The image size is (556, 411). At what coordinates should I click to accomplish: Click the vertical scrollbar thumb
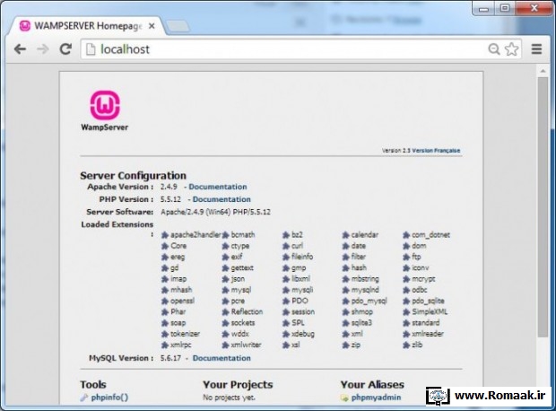point(543,207)
